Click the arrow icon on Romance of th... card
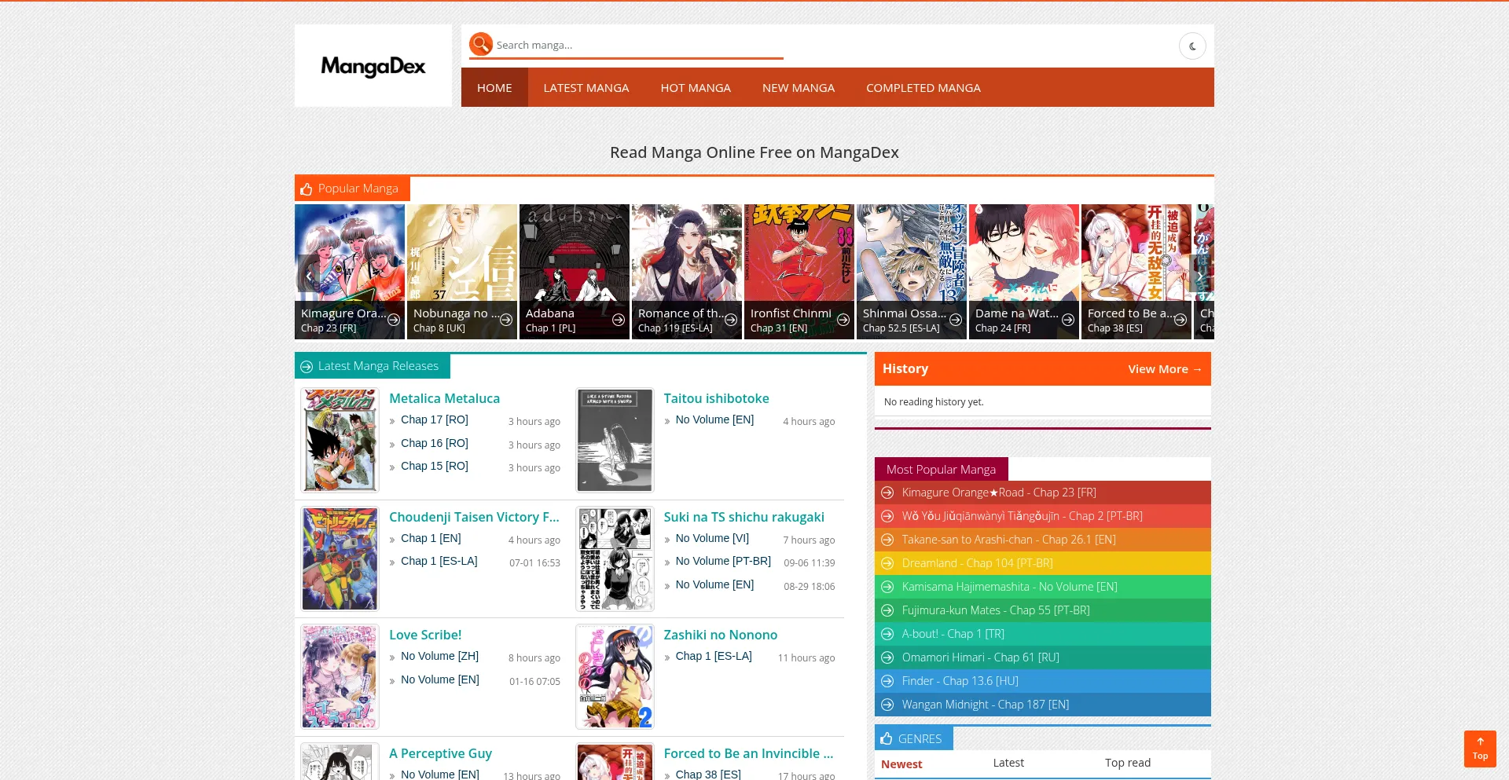This screenshot has width=1509, height=780. [x=731, y=320]
